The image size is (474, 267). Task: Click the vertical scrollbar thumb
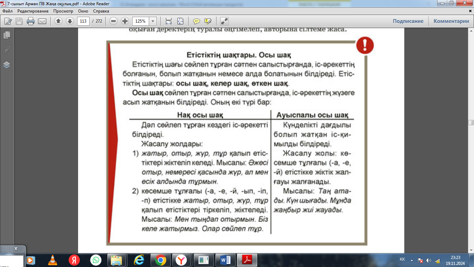point(471,122)
